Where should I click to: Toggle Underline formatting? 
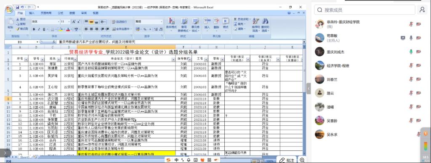[44, 29]
